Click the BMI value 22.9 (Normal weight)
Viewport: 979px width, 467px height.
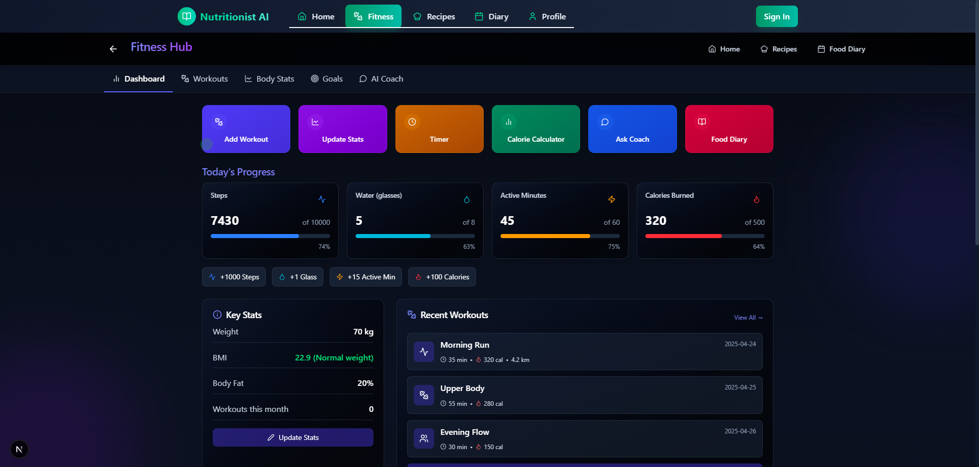coord(334,358)
